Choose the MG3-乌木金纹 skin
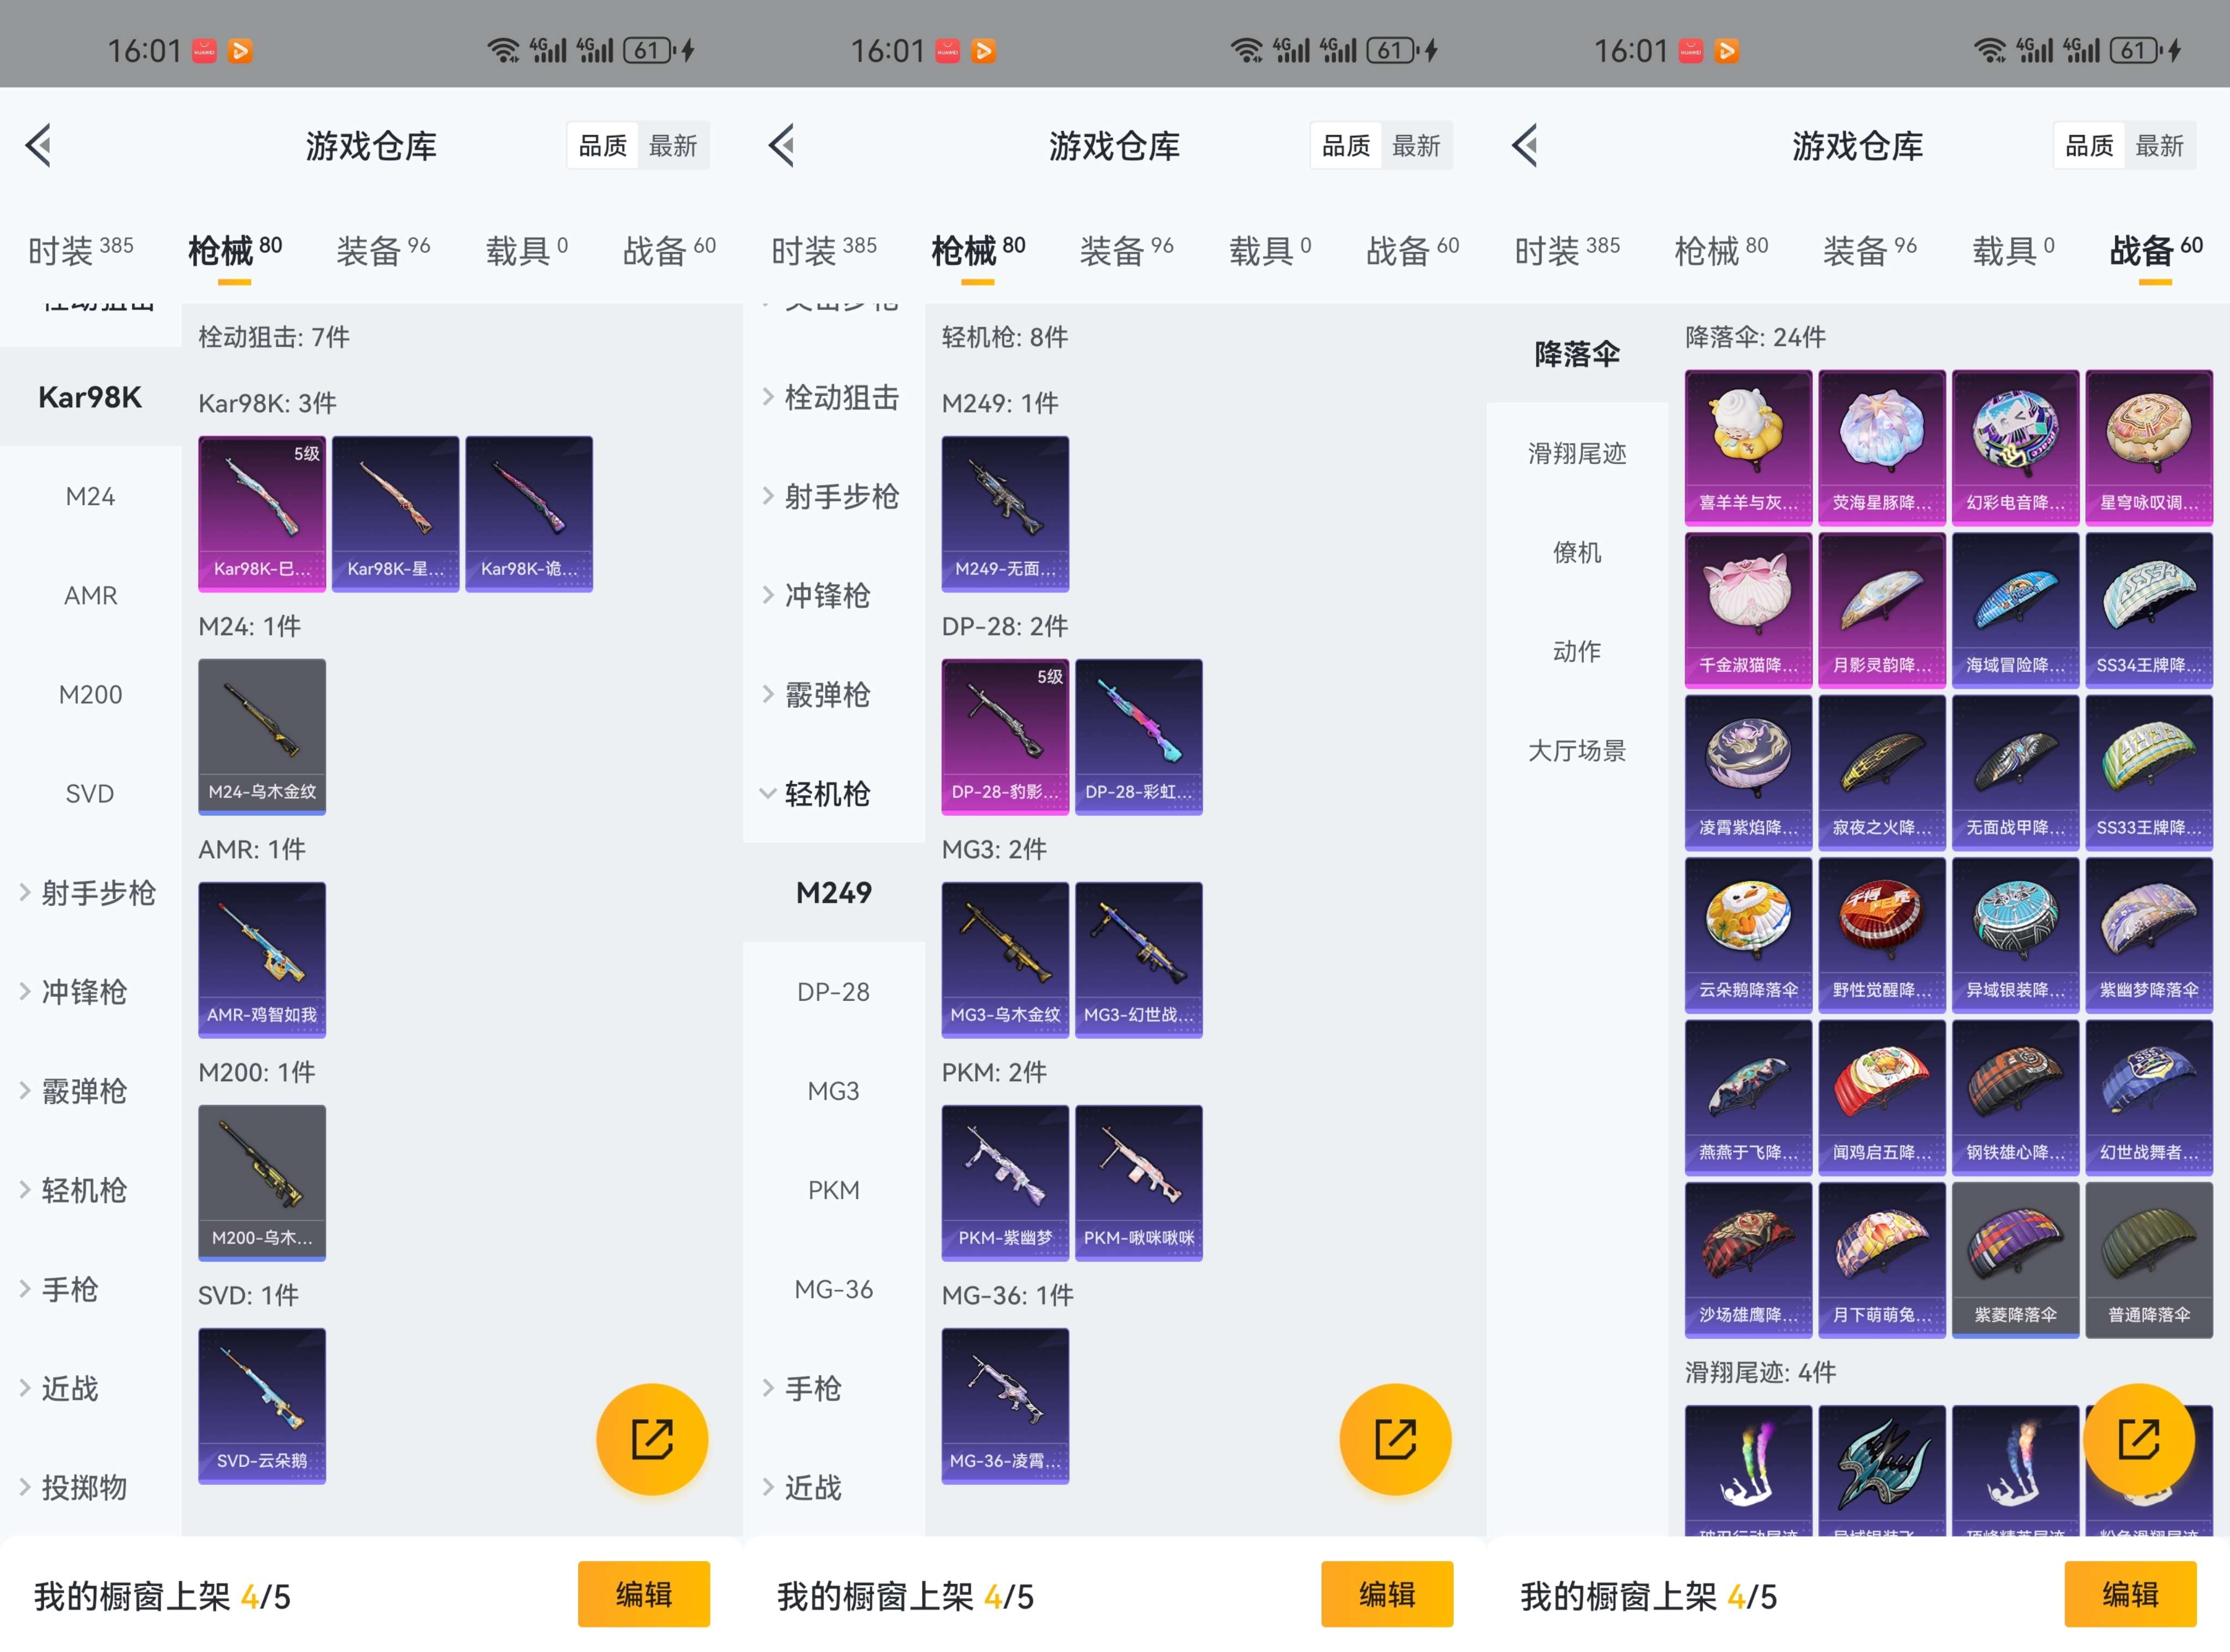 pos(1005,960)
